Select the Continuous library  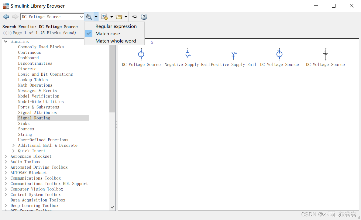(x=29, y=53)
